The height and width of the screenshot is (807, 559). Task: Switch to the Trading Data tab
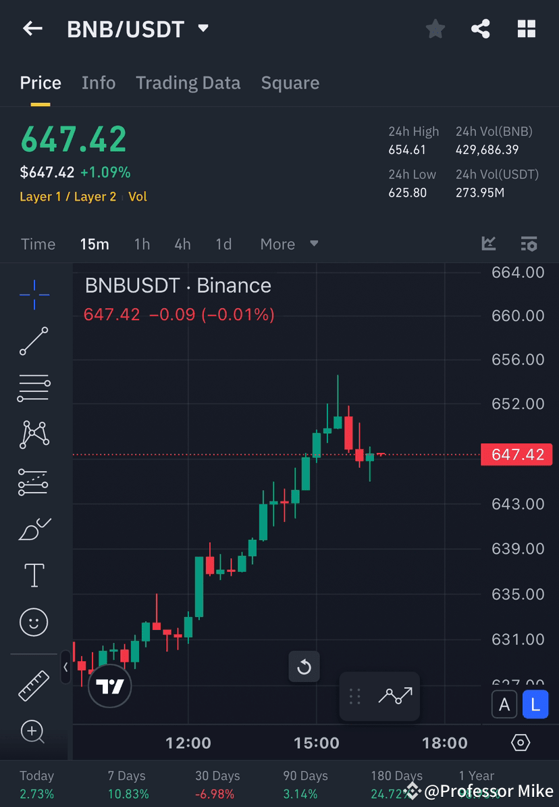click(x=188, y=82)
